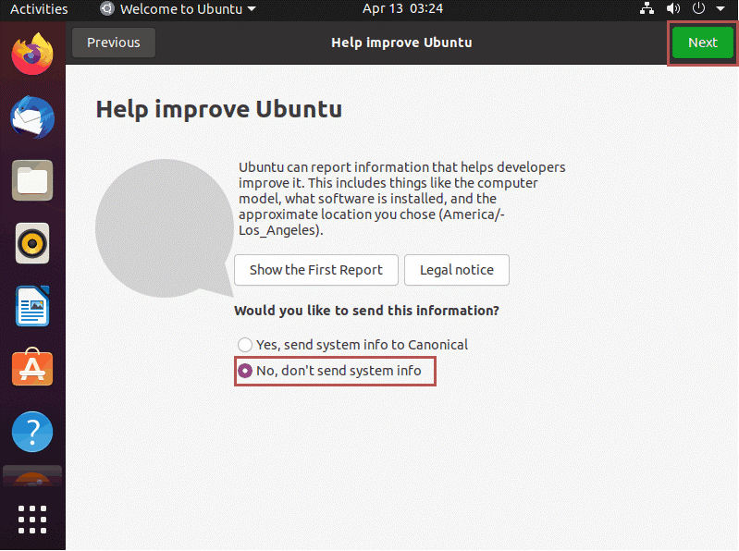Select No, don't send system info
739x551 pixels.
click(329, 371)
